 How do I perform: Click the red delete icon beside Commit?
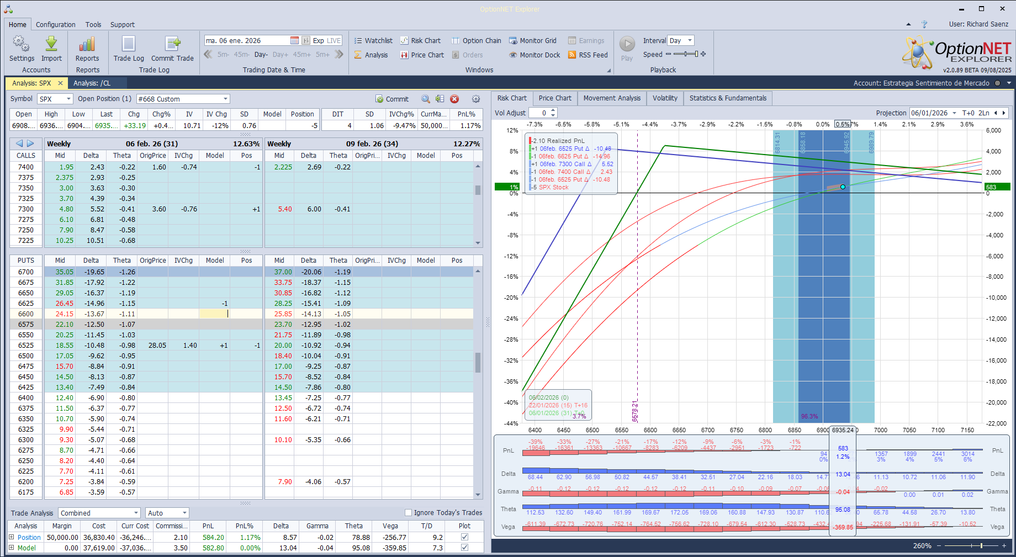pos(454,99)
